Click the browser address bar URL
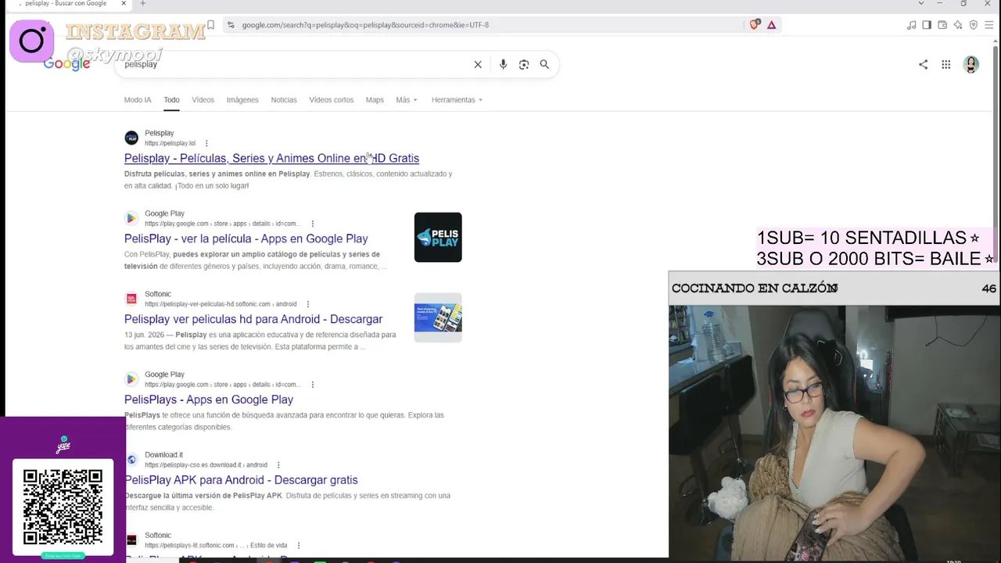This screenshot has height=563, width=1001. click(x=365, y=25)
